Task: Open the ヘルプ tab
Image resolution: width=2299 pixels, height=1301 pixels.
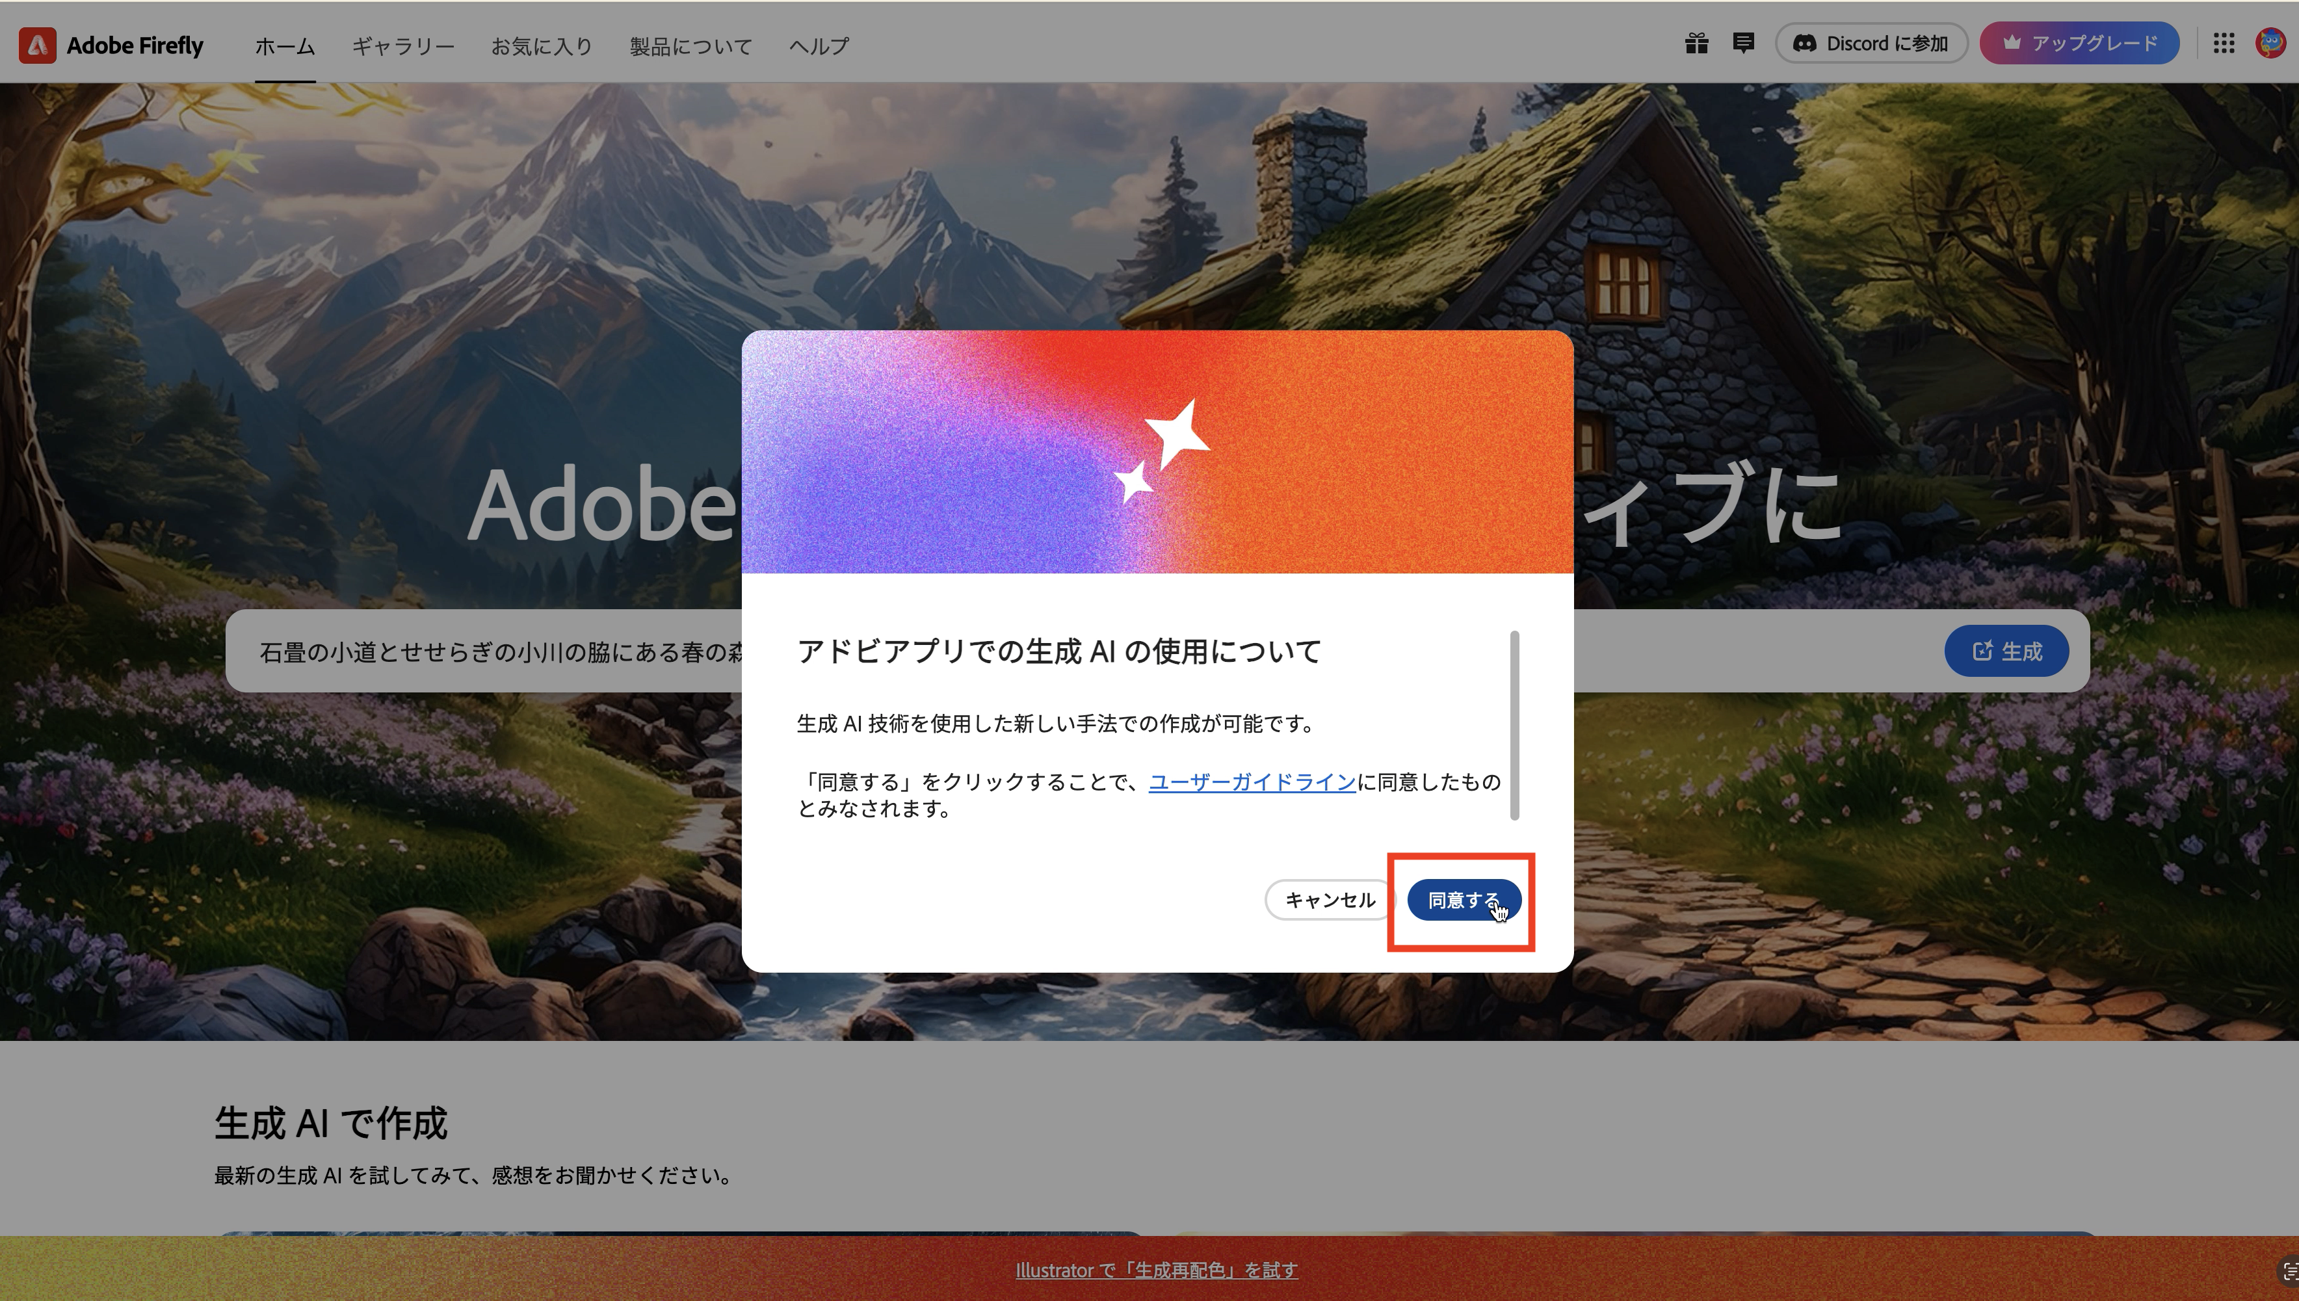Action: (819, 46)
